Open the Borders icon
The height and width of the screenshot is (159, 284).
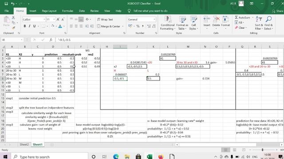pos(43,26)
